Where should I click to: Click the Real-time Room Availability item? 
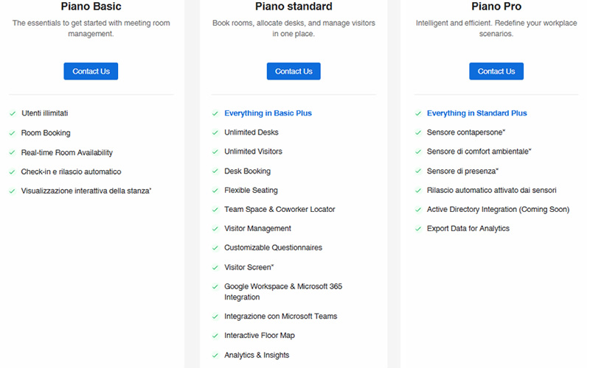(x=66, y=152)
